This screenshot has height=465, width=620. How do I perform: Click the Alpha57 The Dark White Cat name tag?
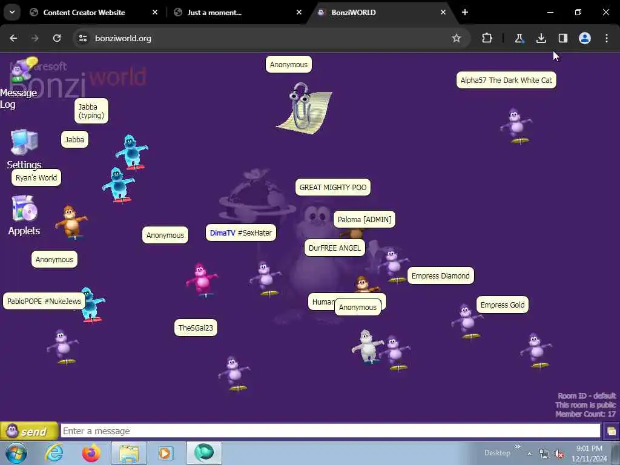(x=506, y=81)
